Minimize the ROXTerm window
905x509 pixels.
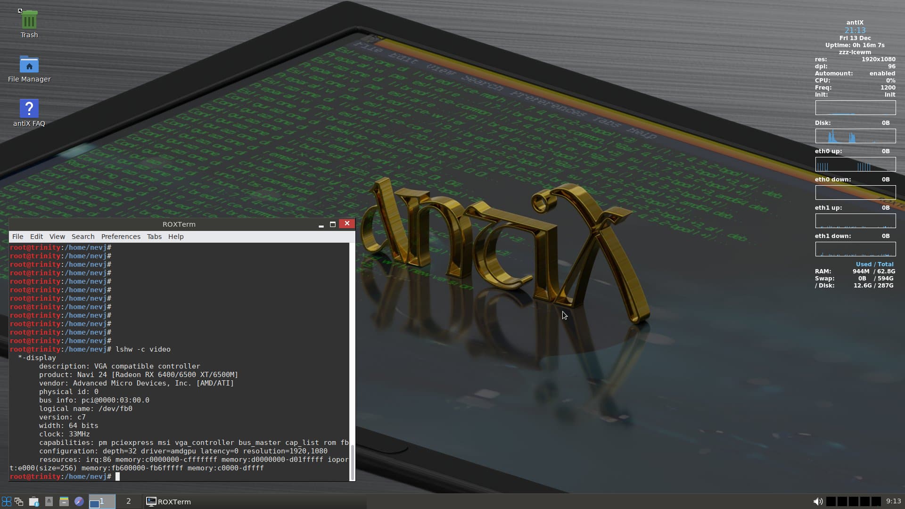click(x=321, y=224)
